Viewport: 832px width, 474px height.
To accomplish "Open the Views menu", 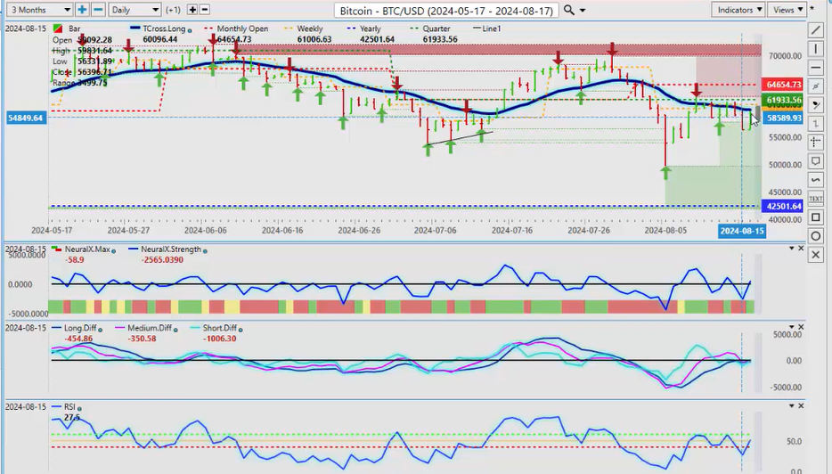I will tap(787, 10).
